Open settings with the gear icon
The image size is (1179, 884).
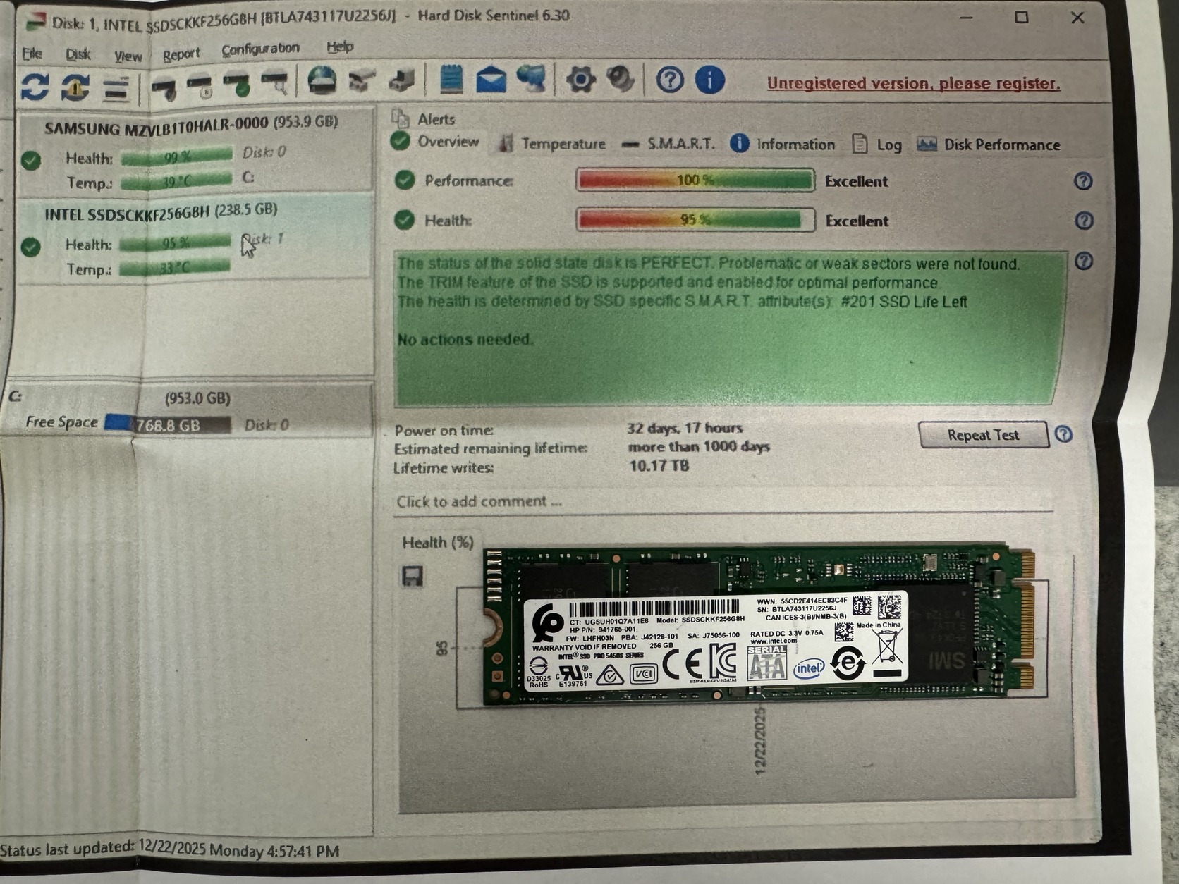point(580,79)
